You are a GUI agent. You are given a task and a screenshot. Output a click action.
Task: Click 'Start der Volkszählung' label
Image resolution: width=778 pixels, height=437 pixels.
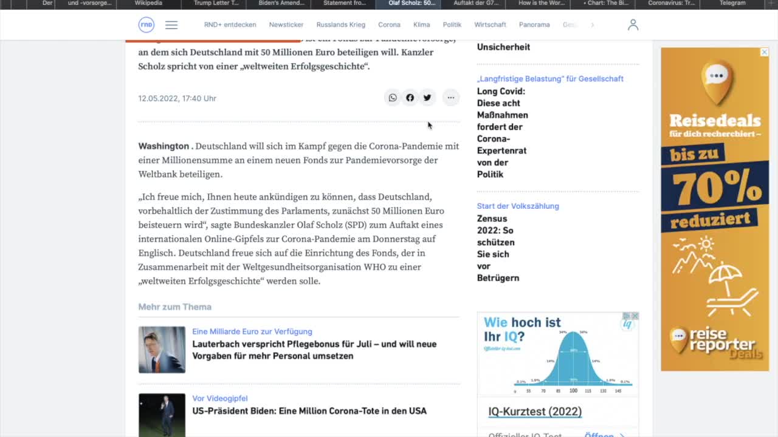(518, 206)
